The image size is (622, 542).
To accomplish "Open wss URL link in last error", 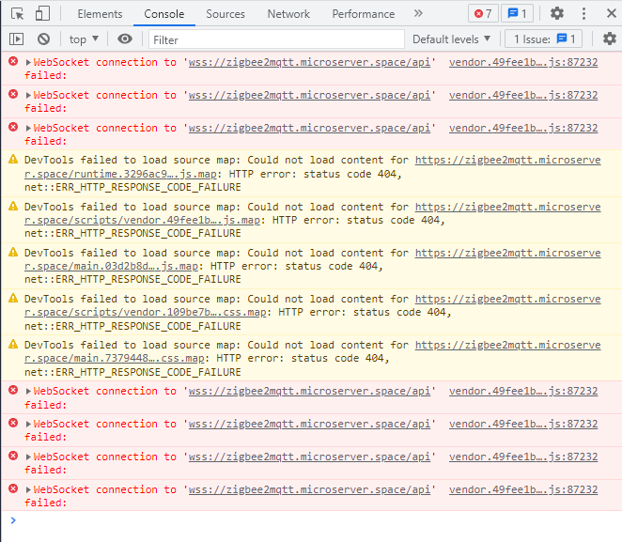I will pyautogui.click(x=309, y=489).
